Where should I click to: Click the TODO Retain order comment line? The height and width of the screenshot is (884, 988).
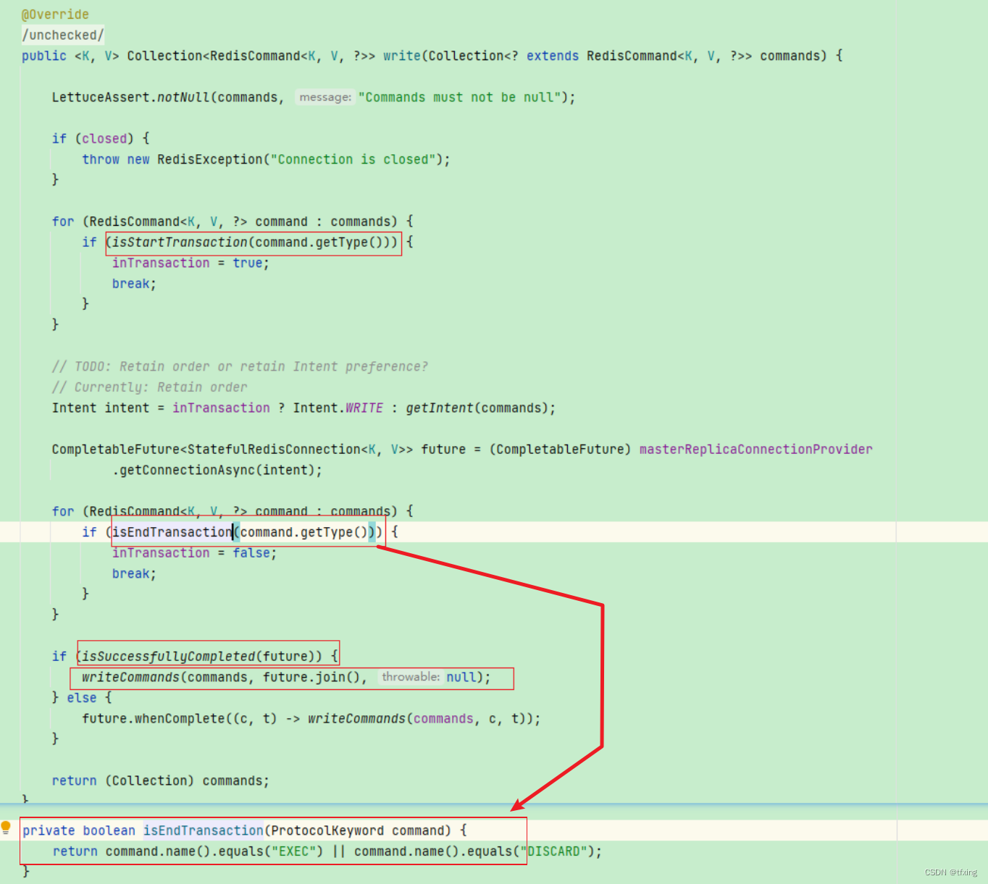240,366
